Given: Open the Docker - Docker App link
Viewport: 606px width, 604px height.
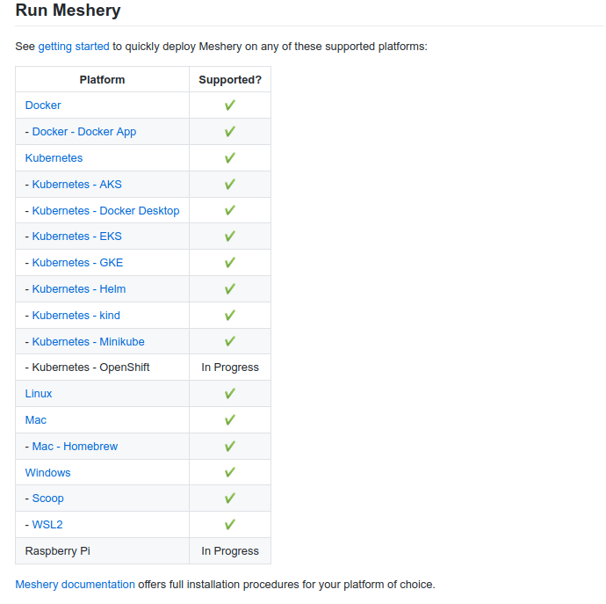Looking at the screenshot, I should point(83,132).
